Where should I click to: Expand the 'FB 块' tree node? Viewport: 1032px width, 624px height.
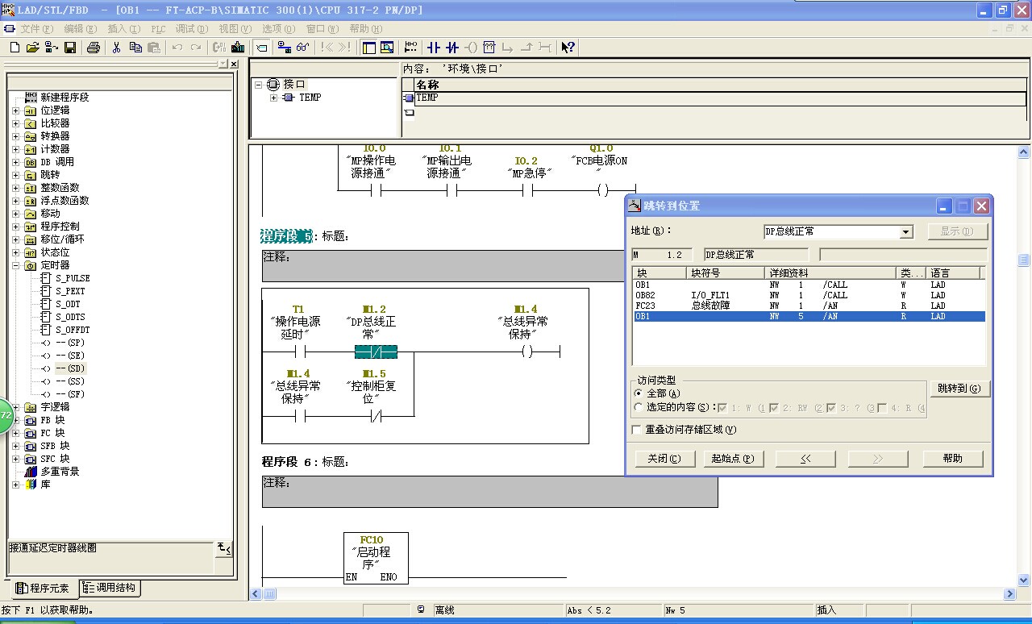pyautogui.click(x=15, y=420)
